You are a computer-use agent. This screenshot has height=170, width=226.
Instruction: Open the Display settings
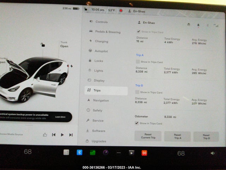(x=96, y=80)
